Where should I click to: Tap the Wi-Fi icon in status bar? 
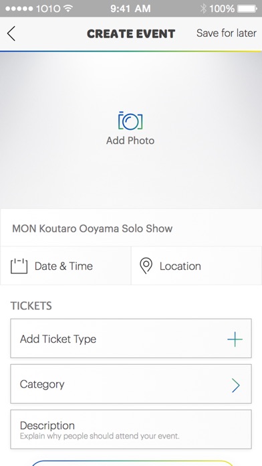[x=68, y=8]
